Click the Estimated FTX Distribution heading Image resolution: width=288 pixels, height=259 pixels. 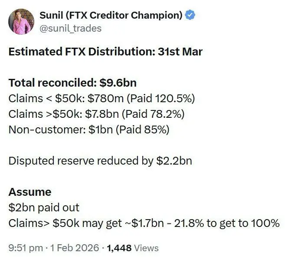click(x=105, y=52)
